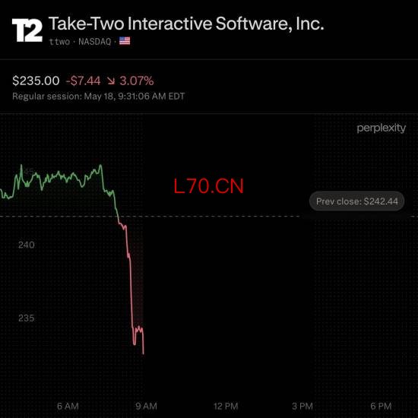
Task: Click the Take-Two T2 logo icon
Action: tap(27, 30)
